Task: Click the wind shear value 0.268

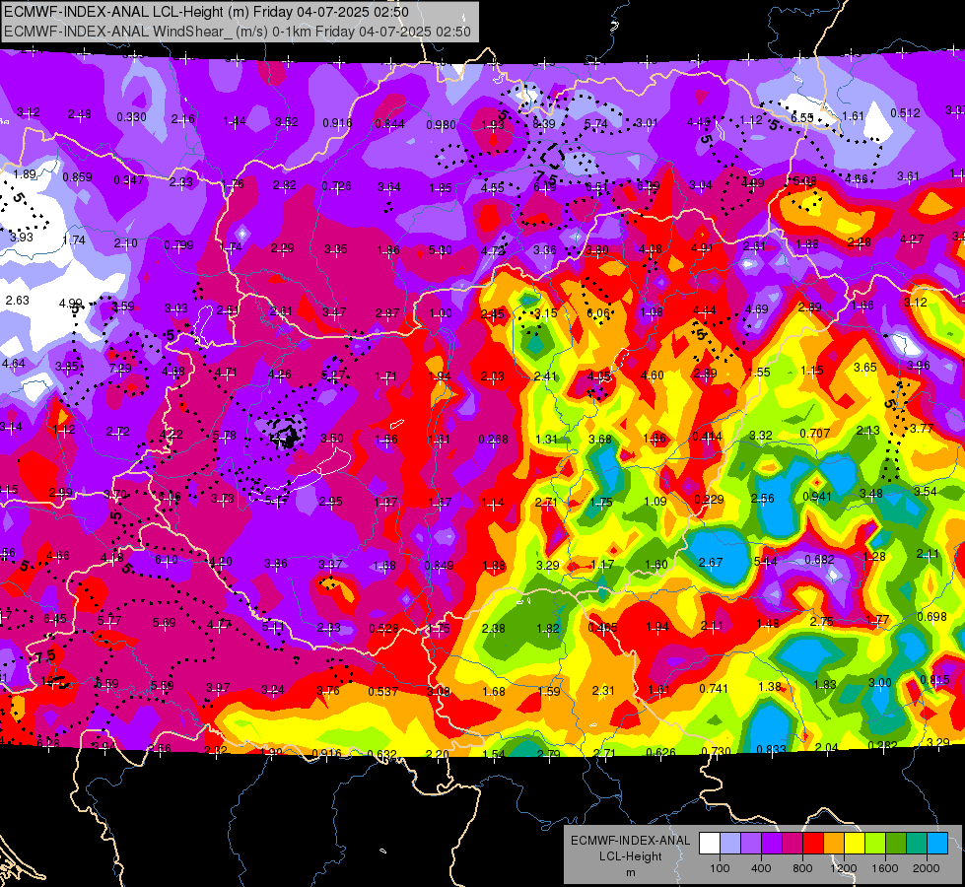Action: (494, 439)
